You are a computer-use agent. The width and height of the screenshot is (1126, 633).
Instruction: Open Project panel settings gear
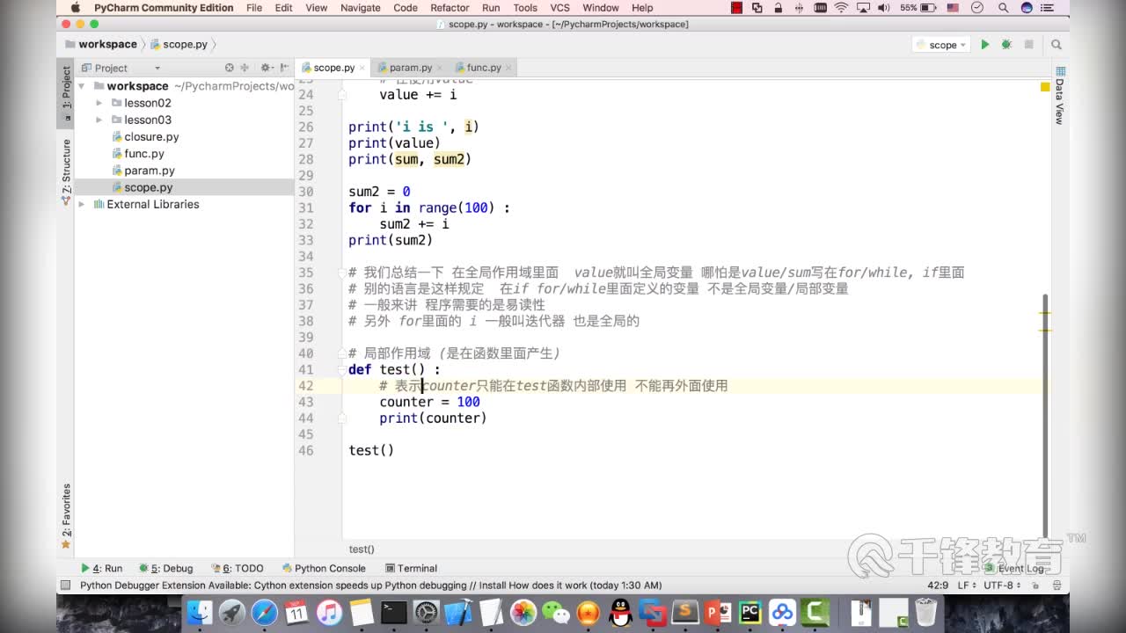click(x=266, y=67)
